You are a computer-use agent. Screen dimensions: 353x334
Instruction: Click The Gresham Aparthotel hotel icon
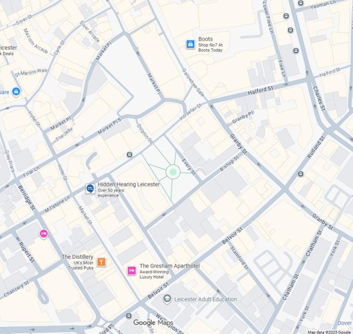(132, 271)
